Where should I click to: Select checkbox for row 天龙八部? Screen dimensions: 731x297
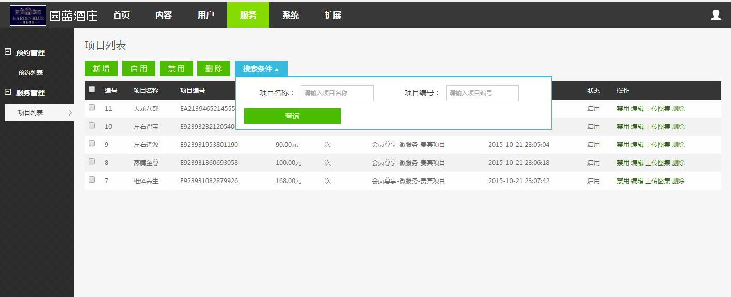[x=92, y=108]
